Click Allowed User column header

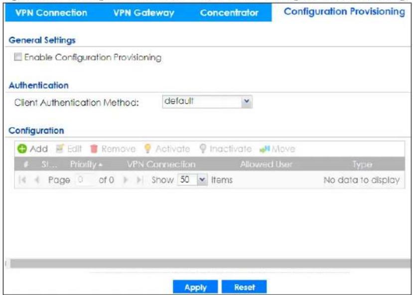click(x=266, y=164)
